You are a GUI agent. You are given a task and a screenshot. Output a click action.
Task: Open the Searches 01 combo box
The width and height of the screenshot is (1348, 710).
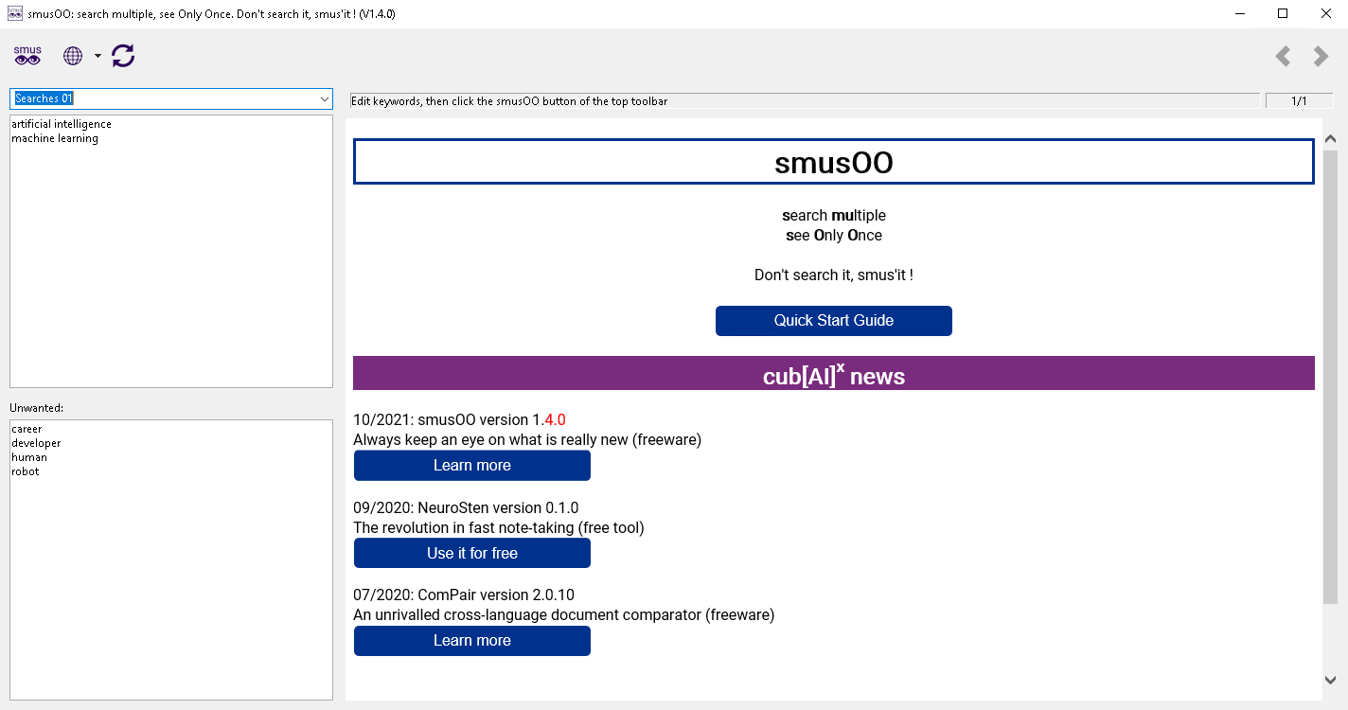[171, 98]
